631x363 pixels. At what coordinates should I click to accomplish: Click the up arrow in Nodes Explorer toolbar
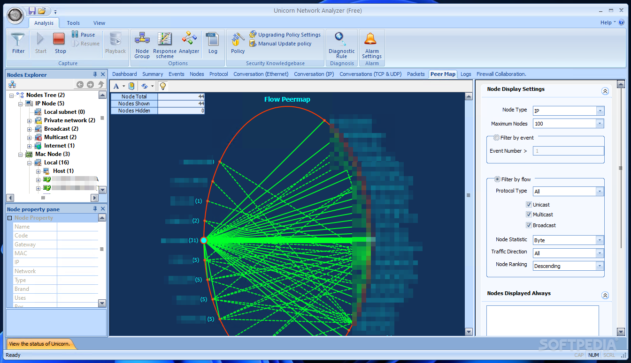click(x=100, y=85)
